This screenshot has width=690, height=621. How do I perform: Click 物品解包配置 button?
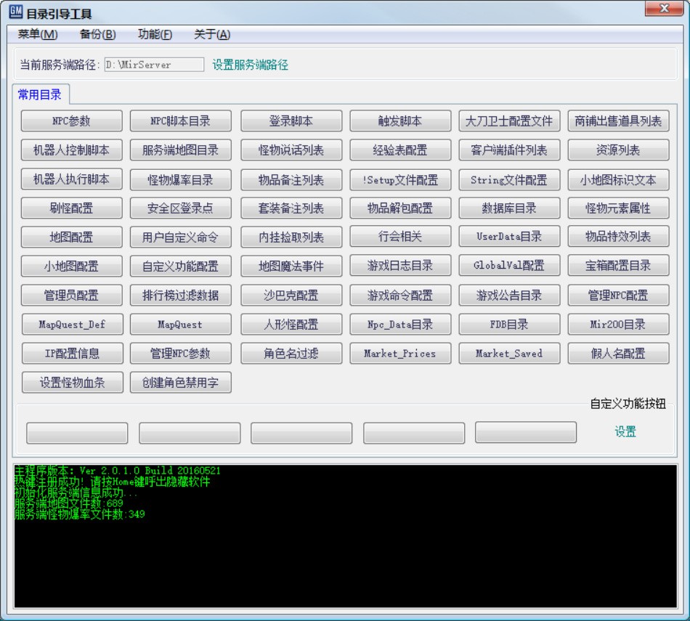(x=400, y=208)
